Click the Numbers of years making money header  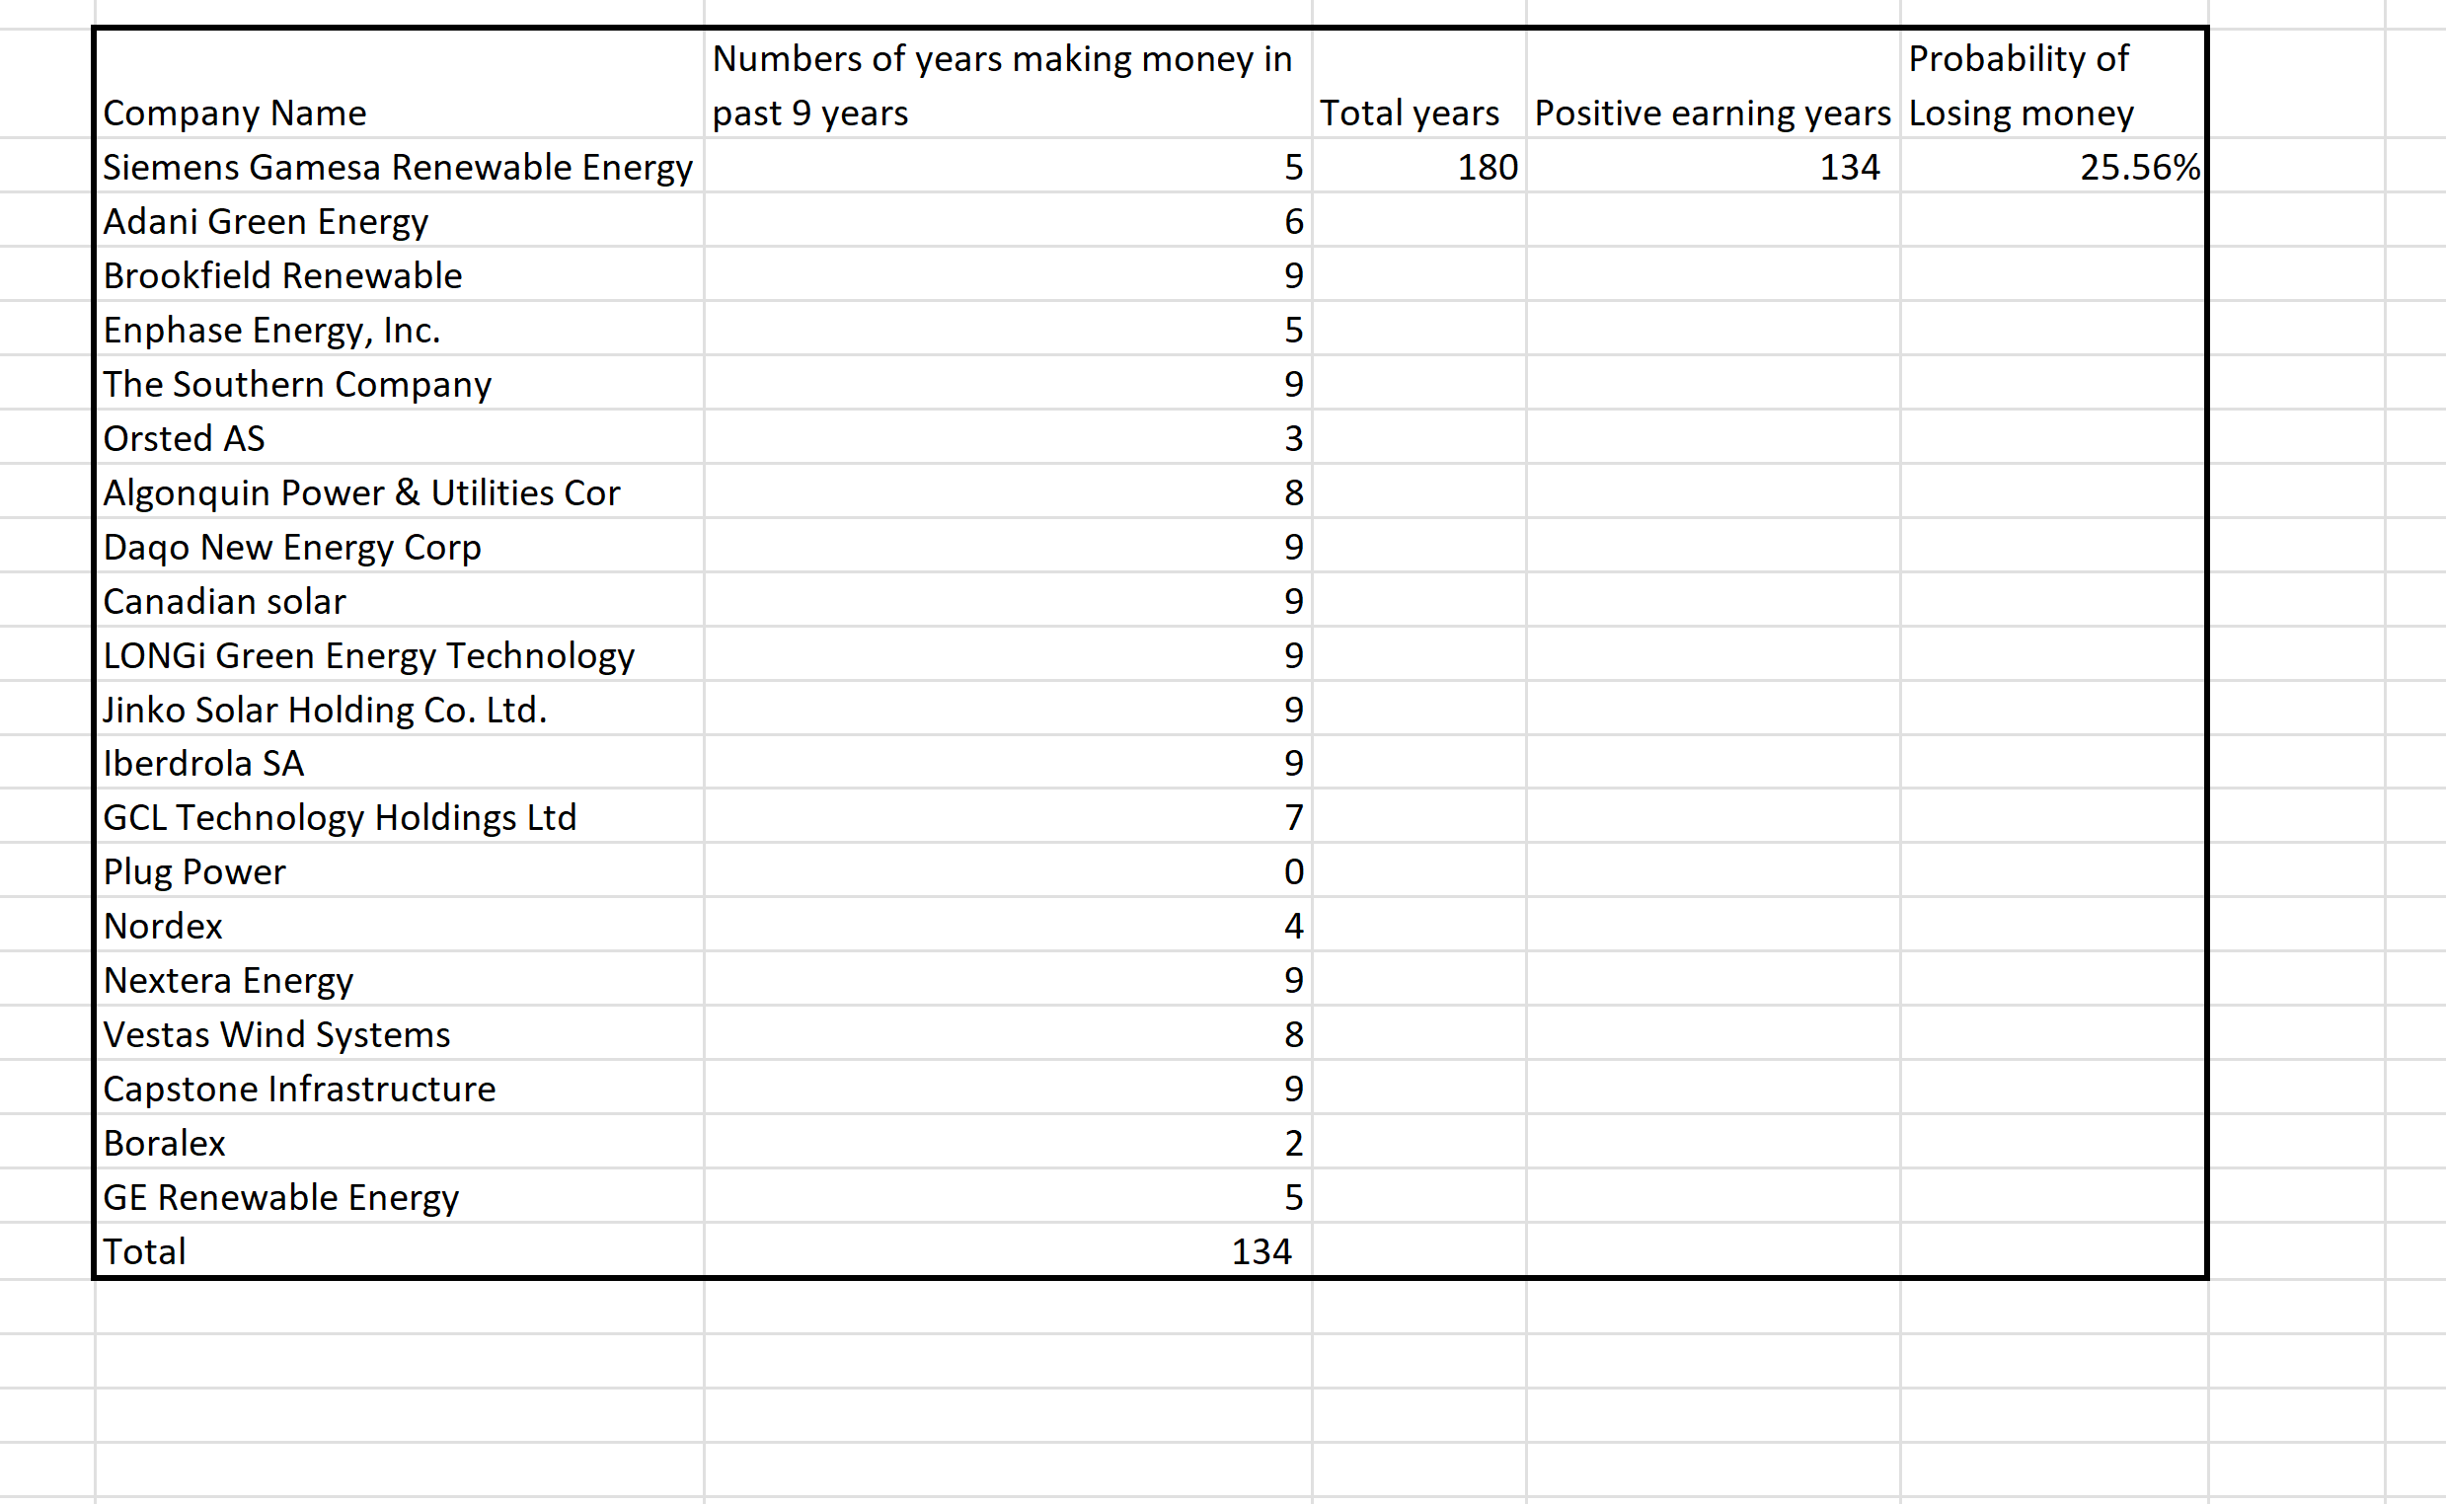click(x=1008, y=85)
